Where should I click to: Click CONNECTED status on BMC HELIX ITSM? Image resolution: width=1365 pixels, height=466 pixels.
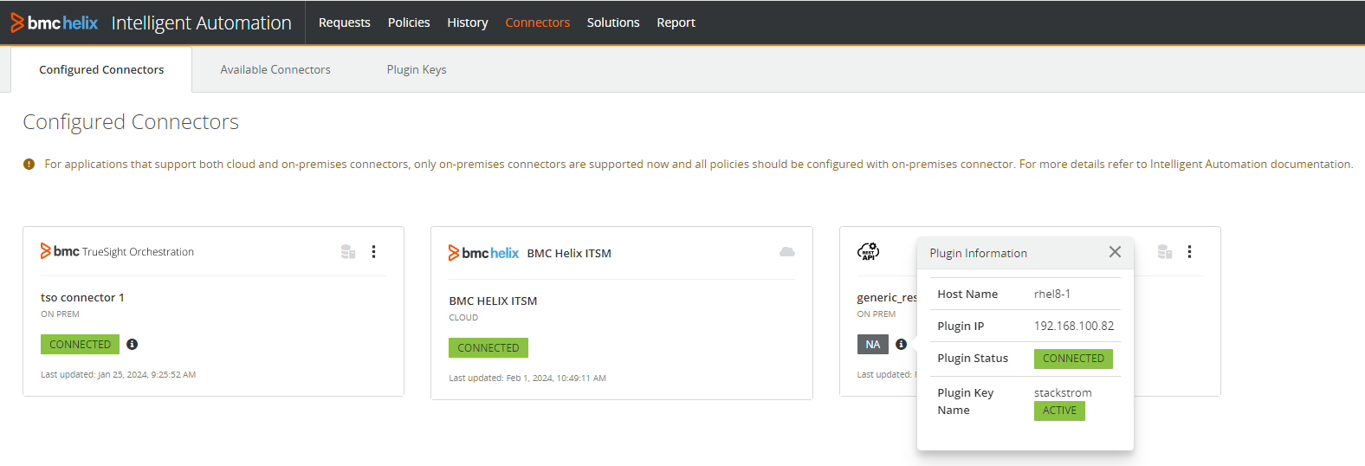(488, 347)
